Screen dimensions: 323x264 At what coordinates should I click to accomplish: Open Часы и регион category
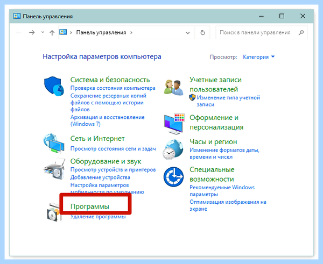213,141
